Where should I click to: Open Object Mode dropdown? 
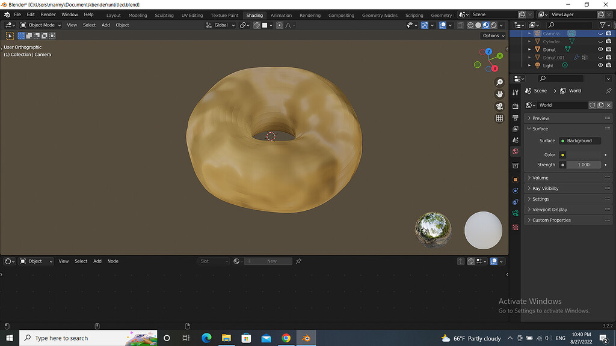pos(40,25)
